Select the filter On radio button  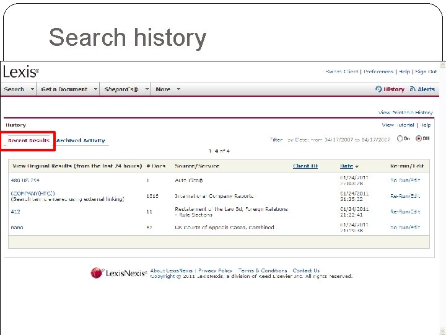[x=400, y=138]
